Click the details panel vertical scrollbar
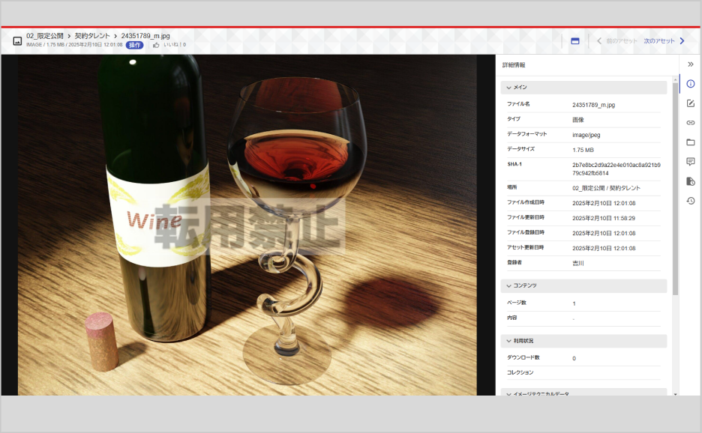This screenshot has width=702, height=433. coord(675,187)
